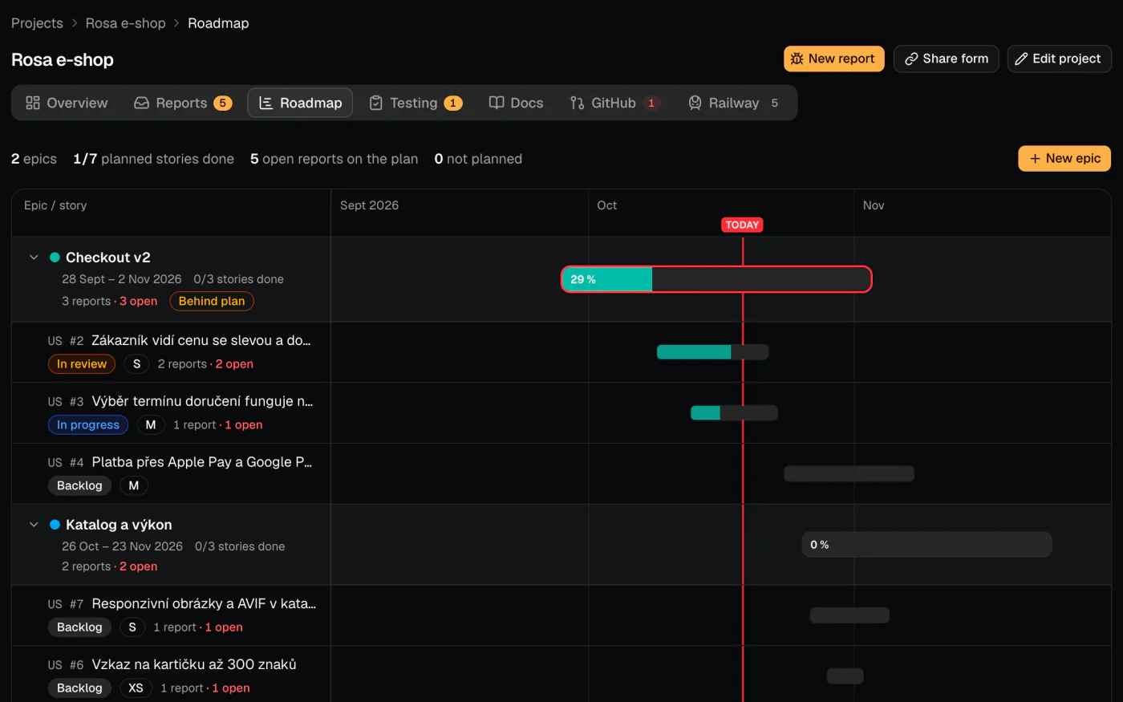The height and width of the screenshot is (702, 1123).
Task: Add a New epic
Action: click(1064, 159)
